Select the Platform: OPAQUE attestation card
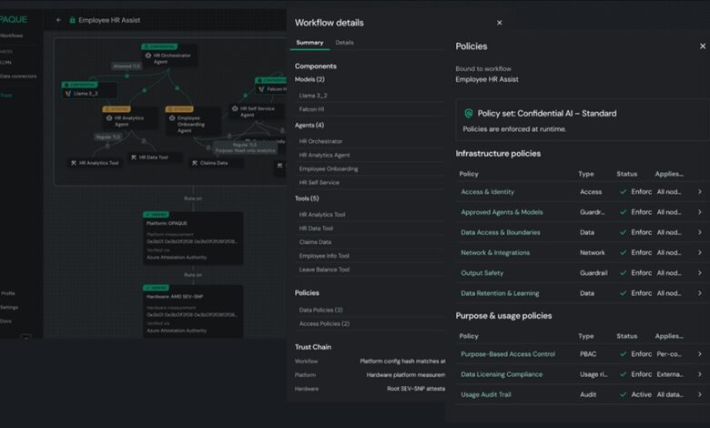Viewport: 710px width, 428px height. (193, 239)
